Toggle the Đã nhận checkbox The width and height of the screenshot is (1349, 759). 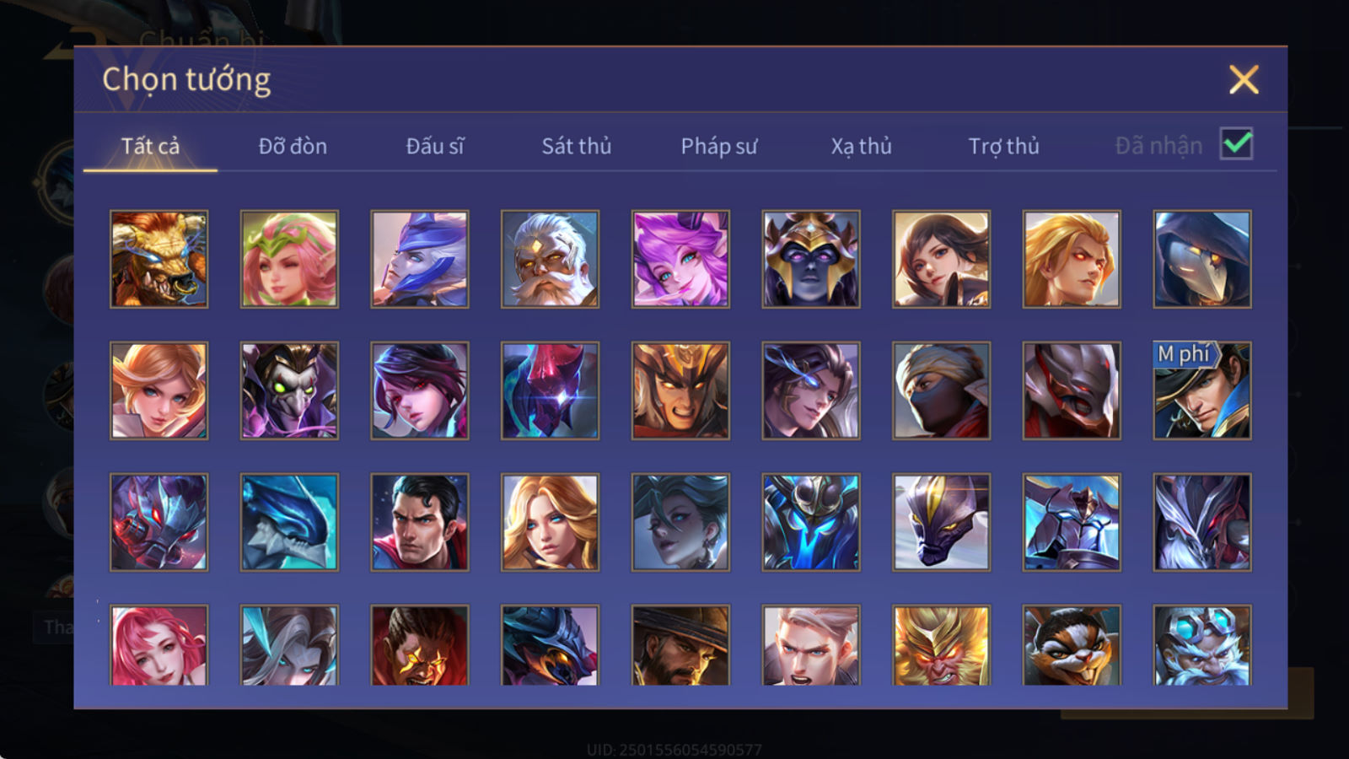(1236, 144)
